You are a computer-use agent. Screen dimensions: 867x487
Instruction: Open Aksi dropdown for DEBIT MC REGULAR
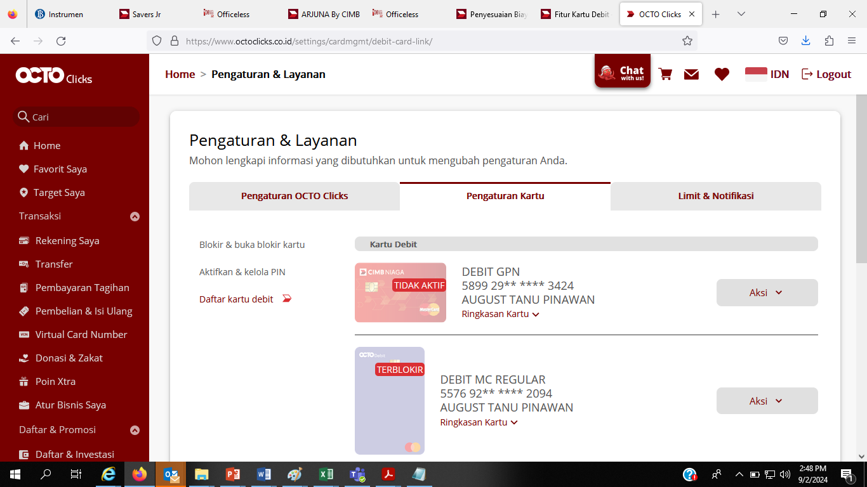pyautogui.click(x=767, y=401)
